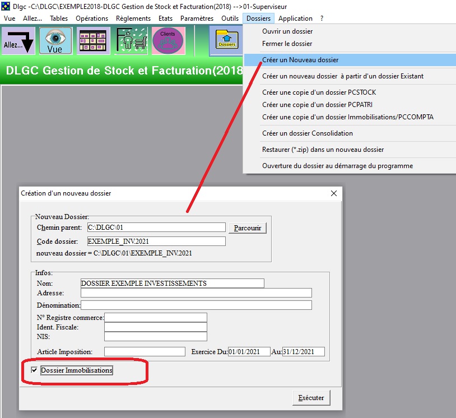Screen dimensions: 456x418
Task: Click the N° Registre commerce field
Action: click(x=156, y=318)
